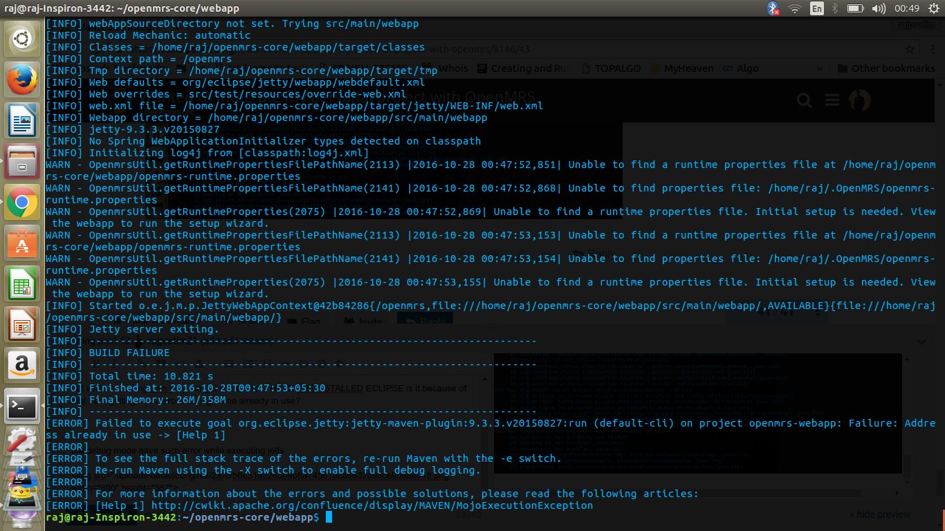
Task: Open the 'Creating and Ru' bookmark in Chrome
Action: click(524, 68)
